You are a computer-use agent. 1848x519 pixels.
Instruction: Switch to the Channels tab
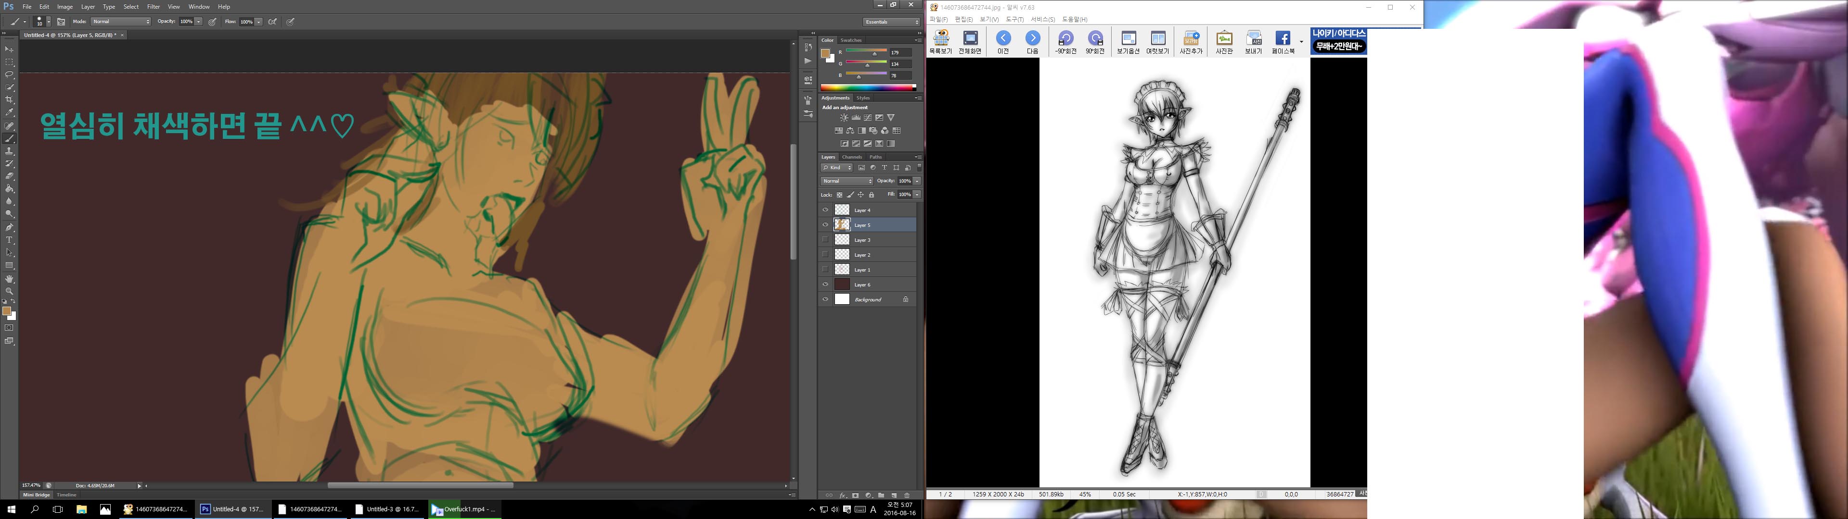851,157
